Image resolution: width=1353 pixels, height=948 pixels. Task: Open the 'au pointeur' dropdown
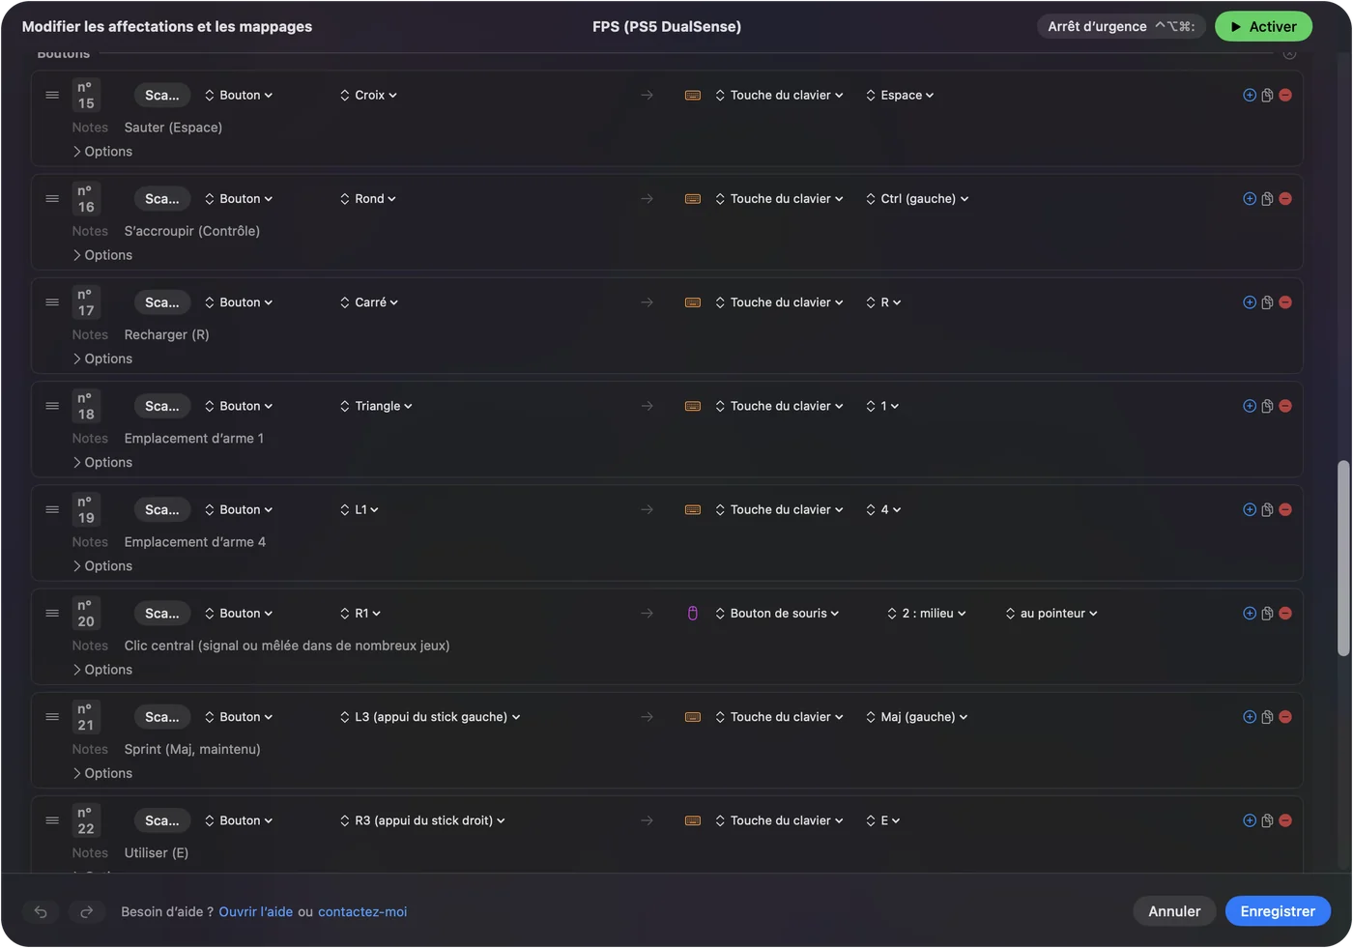pos(1051,614)
